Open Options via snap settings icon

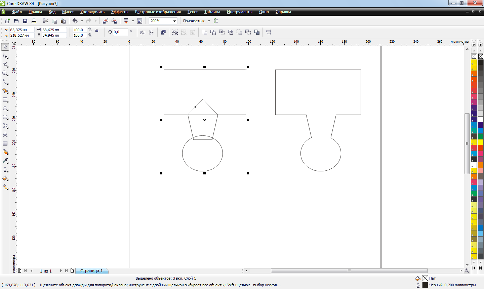[216, 21]
